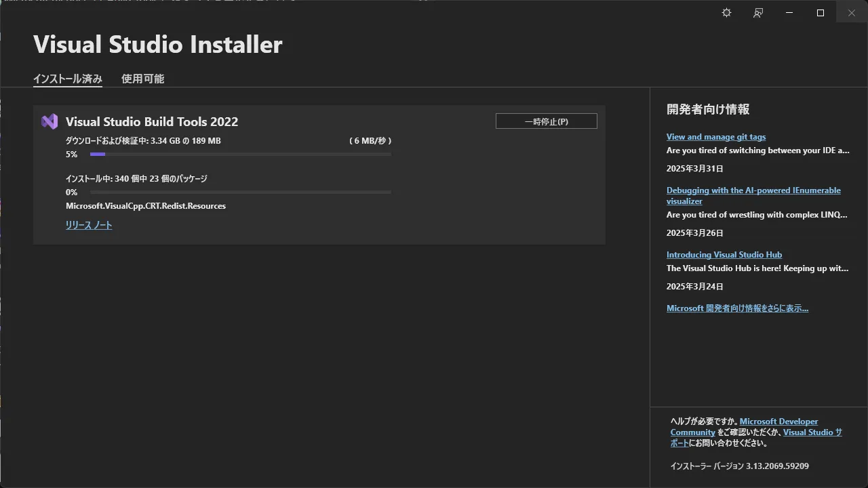Maximize the installer window

click(821, 13)
